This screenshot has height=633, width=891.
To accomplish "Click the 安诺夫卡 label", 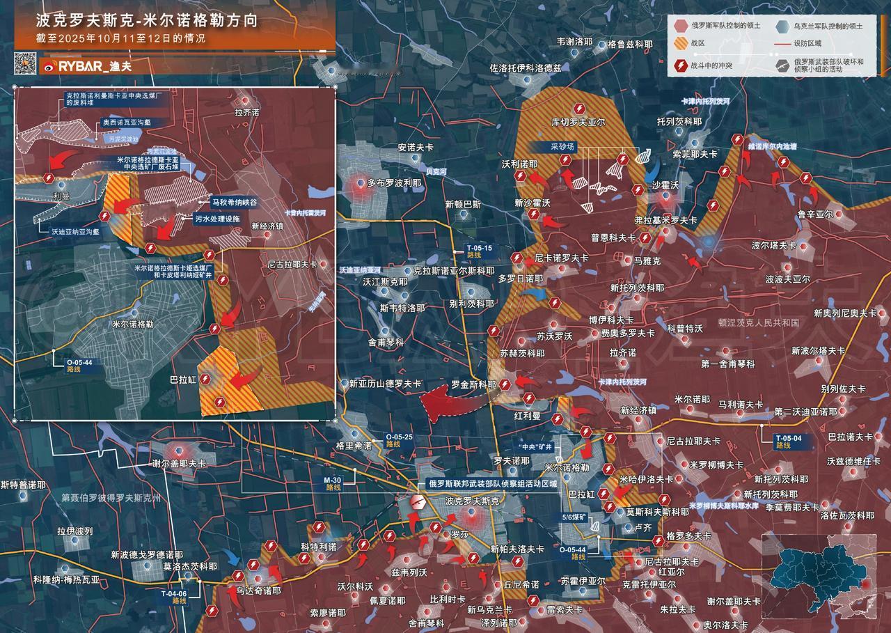I will 416,148.
